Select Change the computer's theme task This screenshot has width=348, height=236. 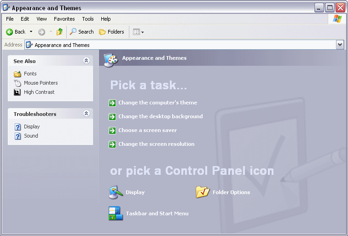(x=157, y=103)
